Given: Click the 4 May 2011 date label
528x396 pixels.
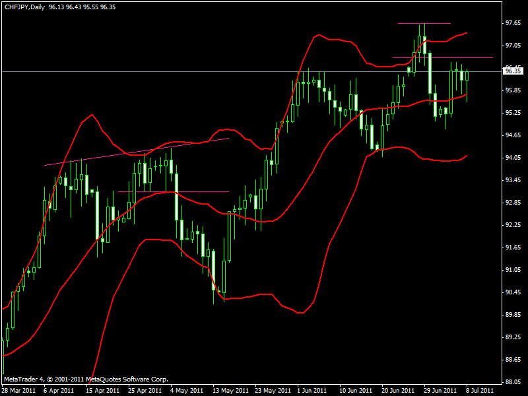Looking at the screenshot, I should 187,391.
